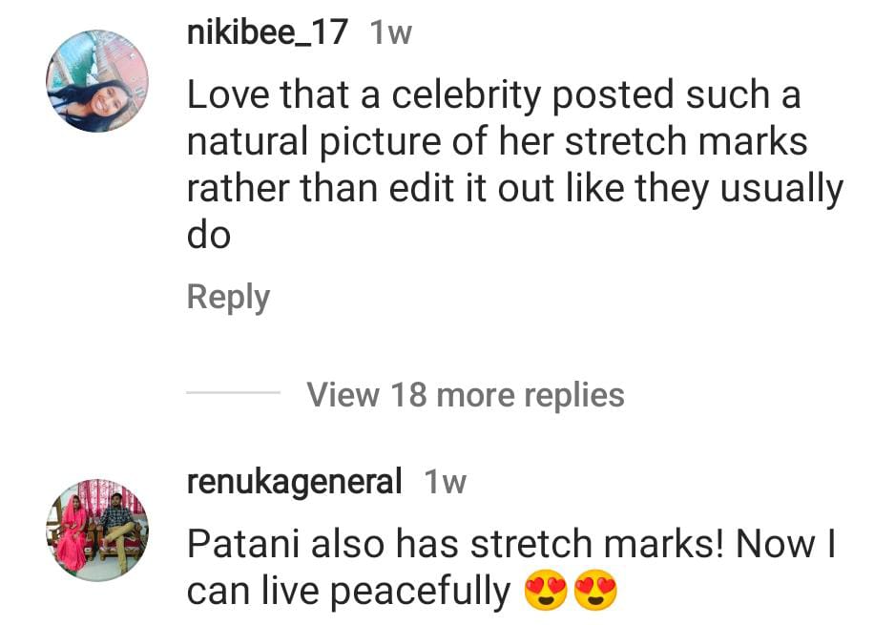Open the thread under nikibee_17's comment
The image size is (895, 625).
point(465,394)
